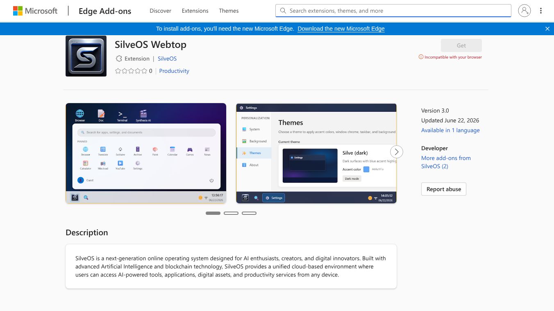Click the Version 3.0 text

[x=435, y=110]
